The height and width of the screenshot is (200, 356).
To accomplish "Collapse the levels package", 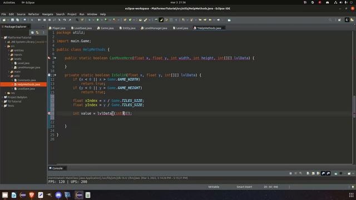I will pos(9,59).
